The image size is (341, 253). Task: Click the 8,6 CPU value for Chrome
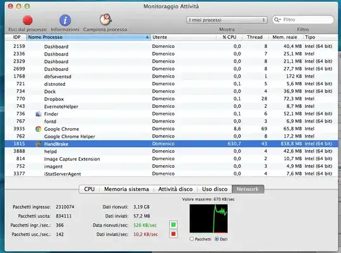[237, 129]
